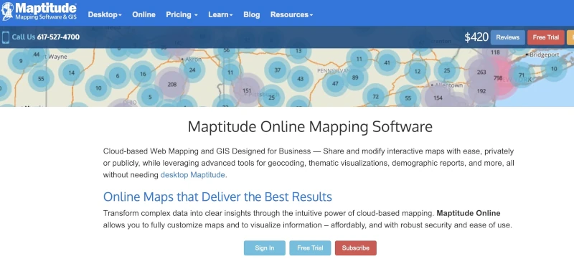
Task: Click the 16 cluster marker on map
Action: (143, 74)
